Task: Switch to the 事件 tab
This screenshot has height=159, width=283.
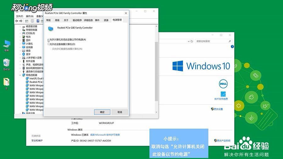Action: click(97, 20)
